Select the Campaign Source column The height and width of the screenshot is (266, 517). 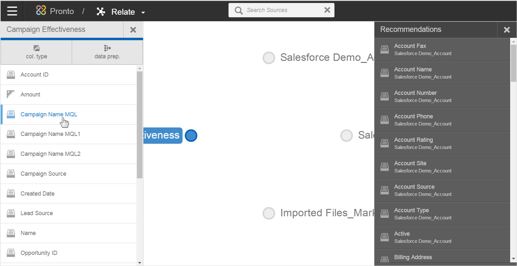point(43,174)
